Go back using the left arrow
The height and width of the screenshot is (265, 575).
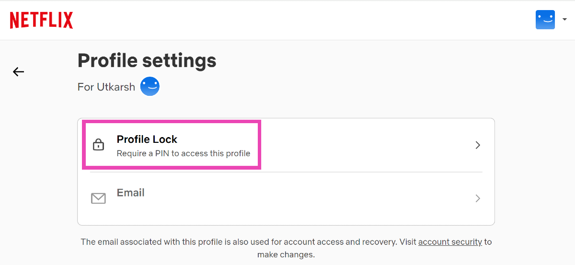point(18,72)
